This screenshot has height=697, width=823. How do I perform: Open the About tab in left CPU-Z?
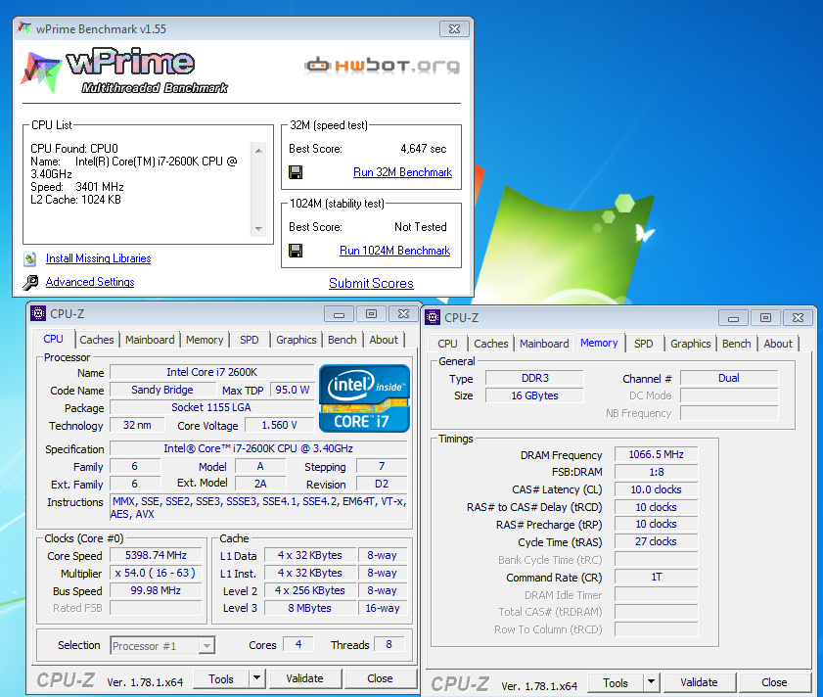[x=384, y=340]
